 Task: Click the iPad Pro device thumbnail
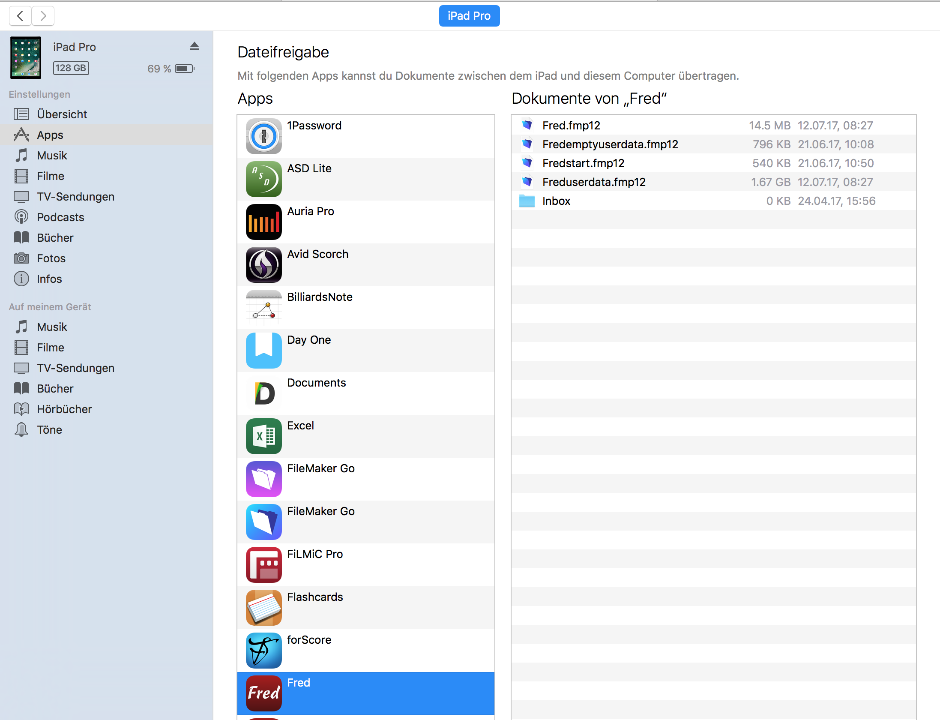coord(26,58)
